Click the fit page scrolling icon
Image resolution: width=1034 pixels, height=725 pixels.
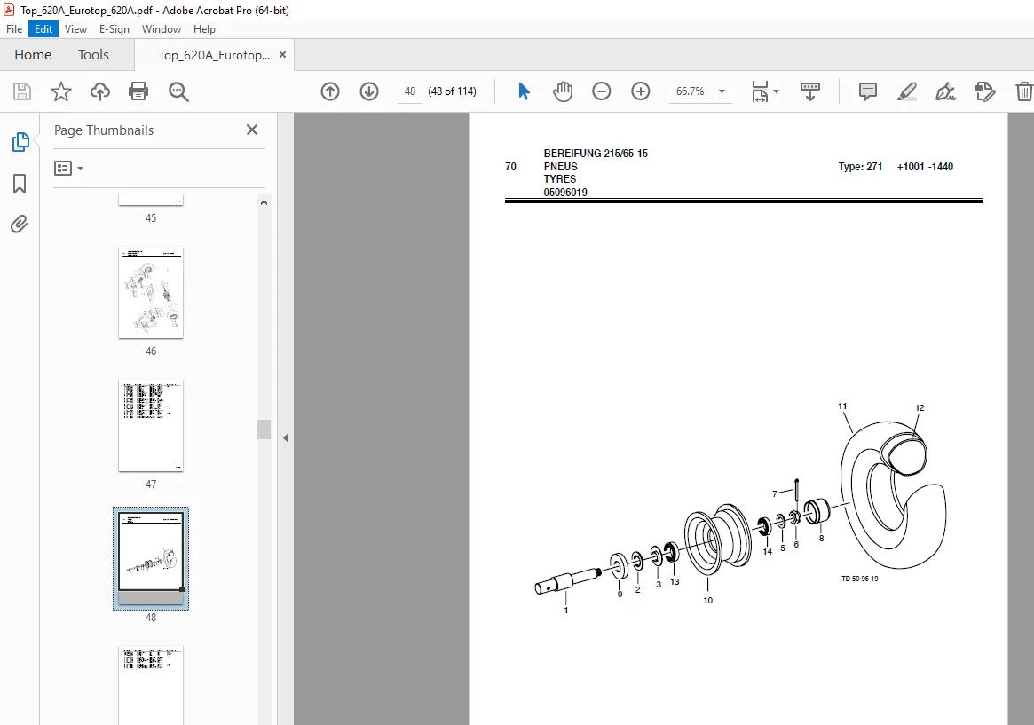(760, 91)
